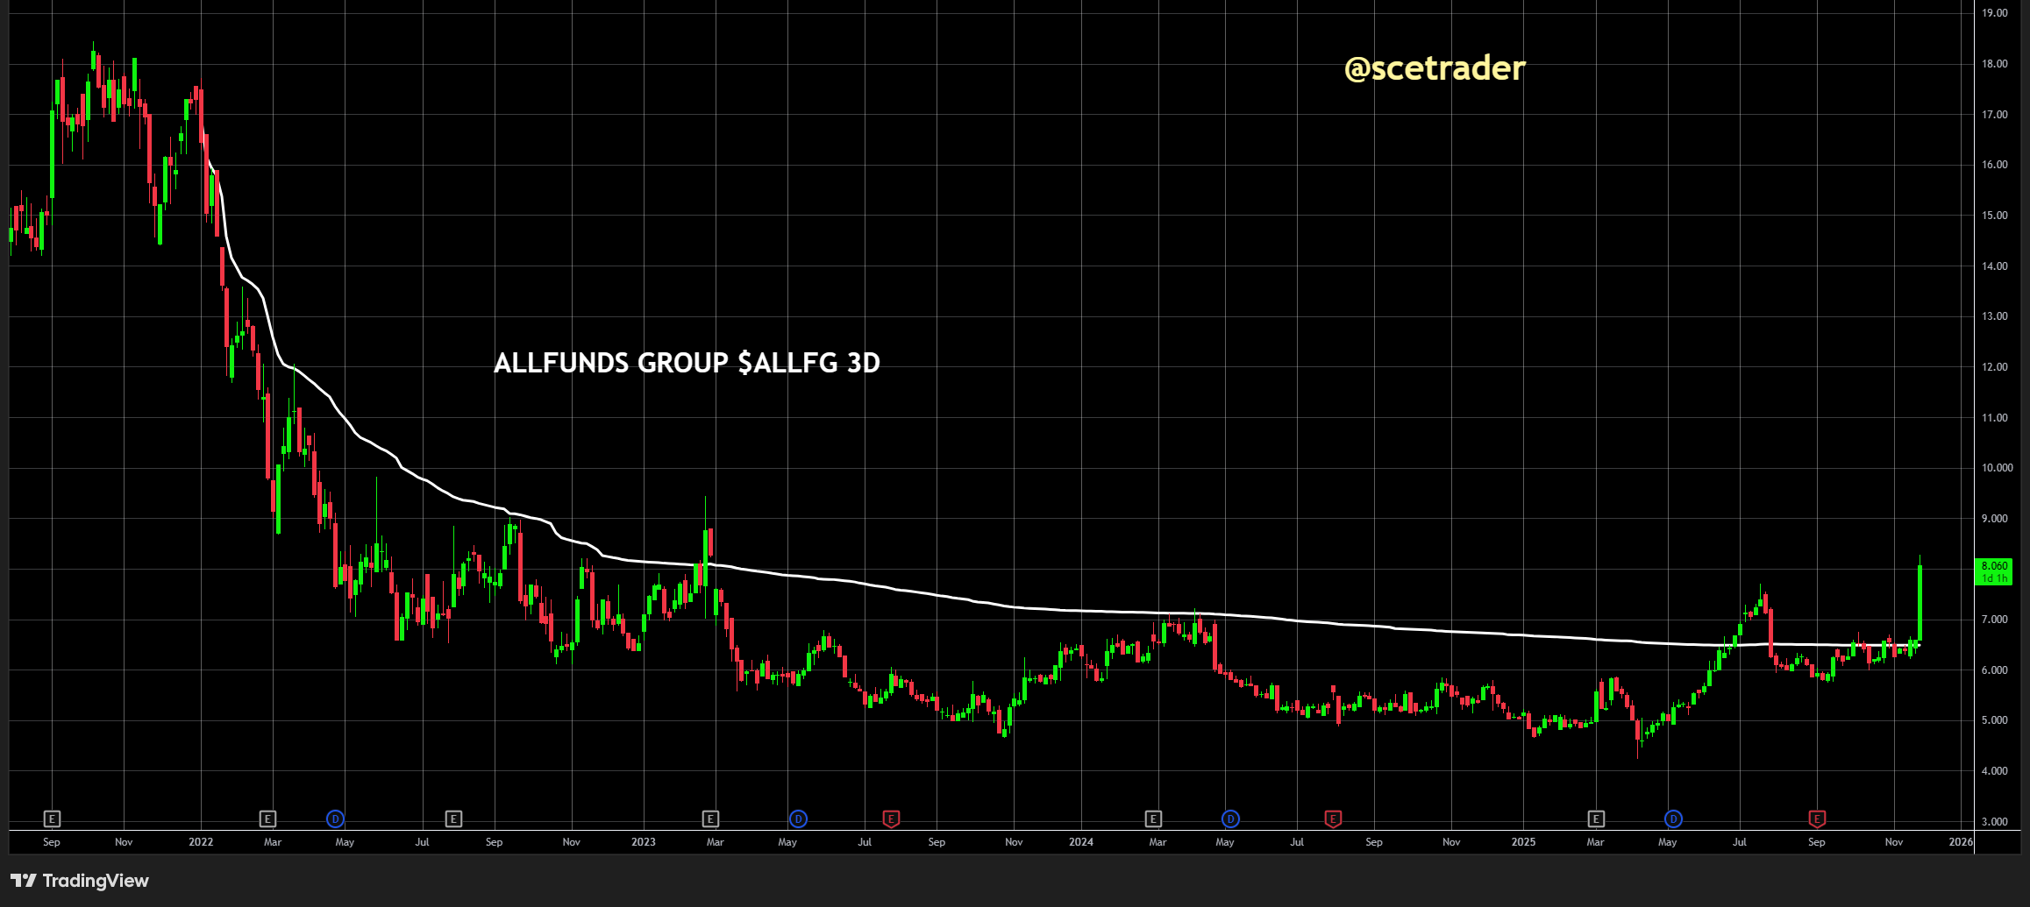The height and width of the screenshot is (907, 2030).
Task: Click the 2023 label on the time axis
Action: pyautogui.click(x=643, y=842)
